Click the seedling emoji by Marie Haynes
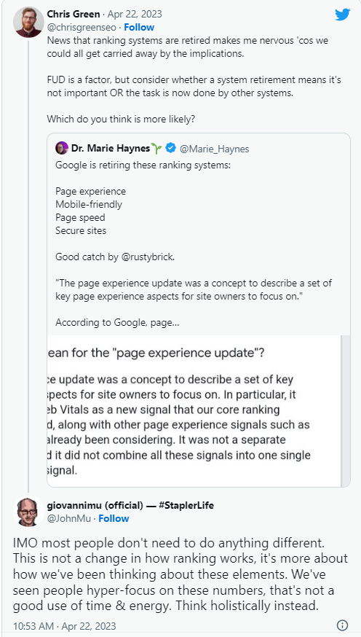Viewport: 361px width, 637px height. [x=157, y=149]
